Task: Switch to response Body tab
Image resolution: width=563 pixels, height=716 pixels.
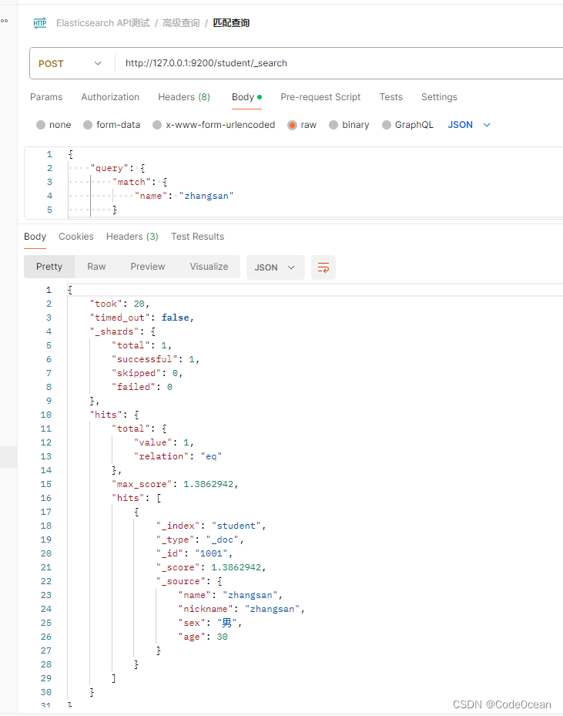Action: [35, 237]
